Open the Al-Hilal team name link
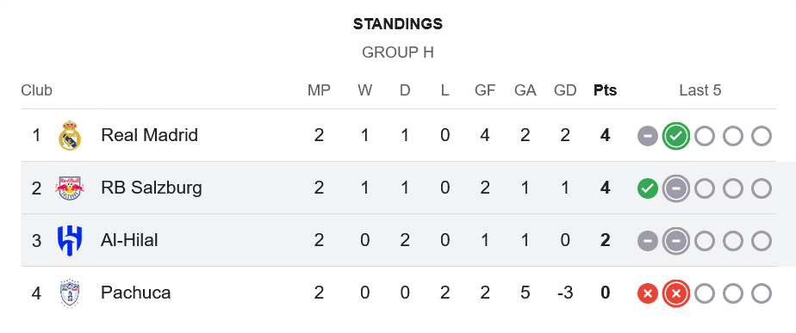This screenshot has width=796, height=333. click(129, 240)
